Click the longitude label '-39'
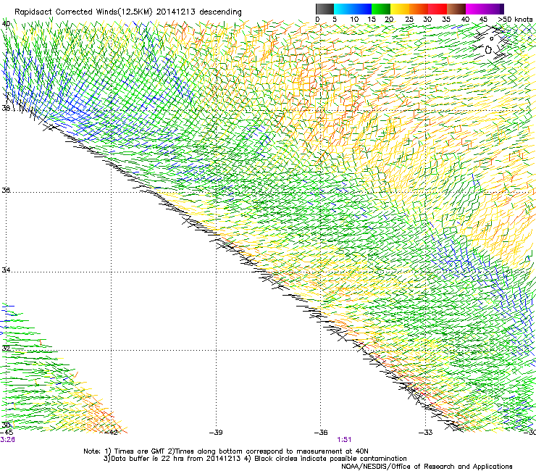The height and width of the screenshot is (471, 536). (x=216, y=433)
